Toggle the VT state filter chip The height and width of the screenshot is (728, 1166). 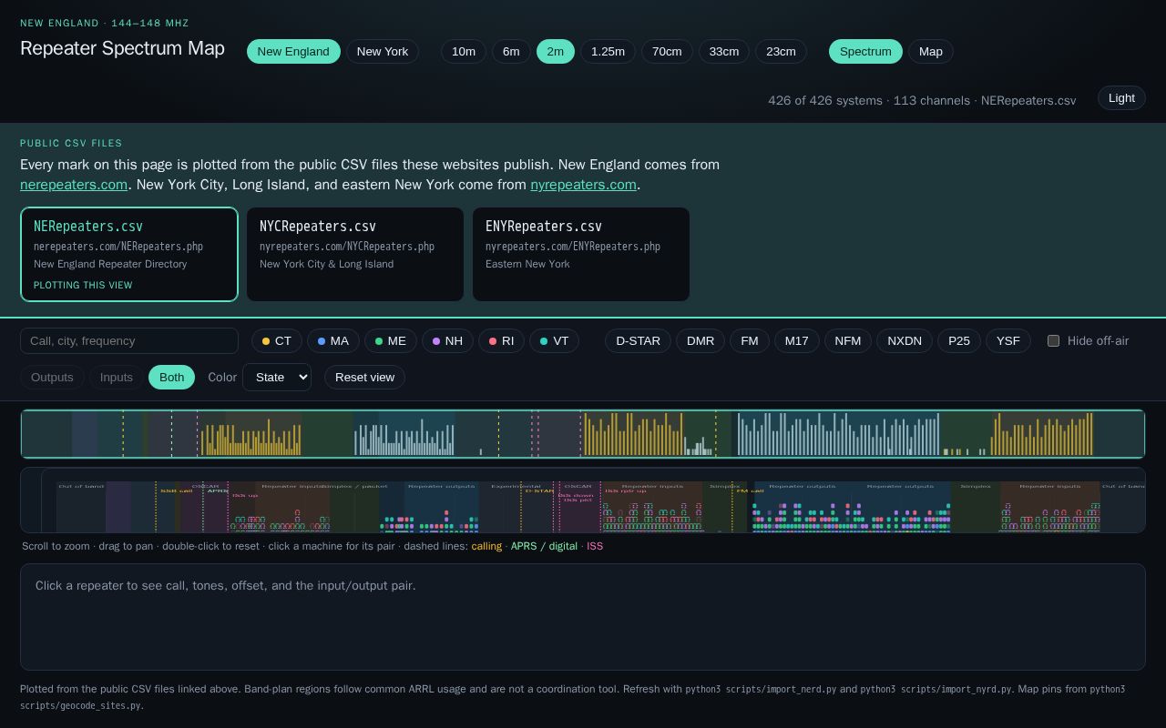click(x=554, y=340)
